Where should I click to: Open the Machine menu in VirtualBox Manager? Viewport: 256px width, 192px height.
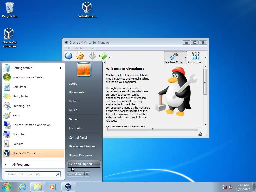[x=80, y=48]
